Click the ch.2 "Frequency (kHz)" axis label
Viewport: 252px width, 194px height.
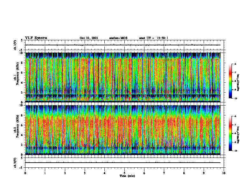tap(17, 126)
